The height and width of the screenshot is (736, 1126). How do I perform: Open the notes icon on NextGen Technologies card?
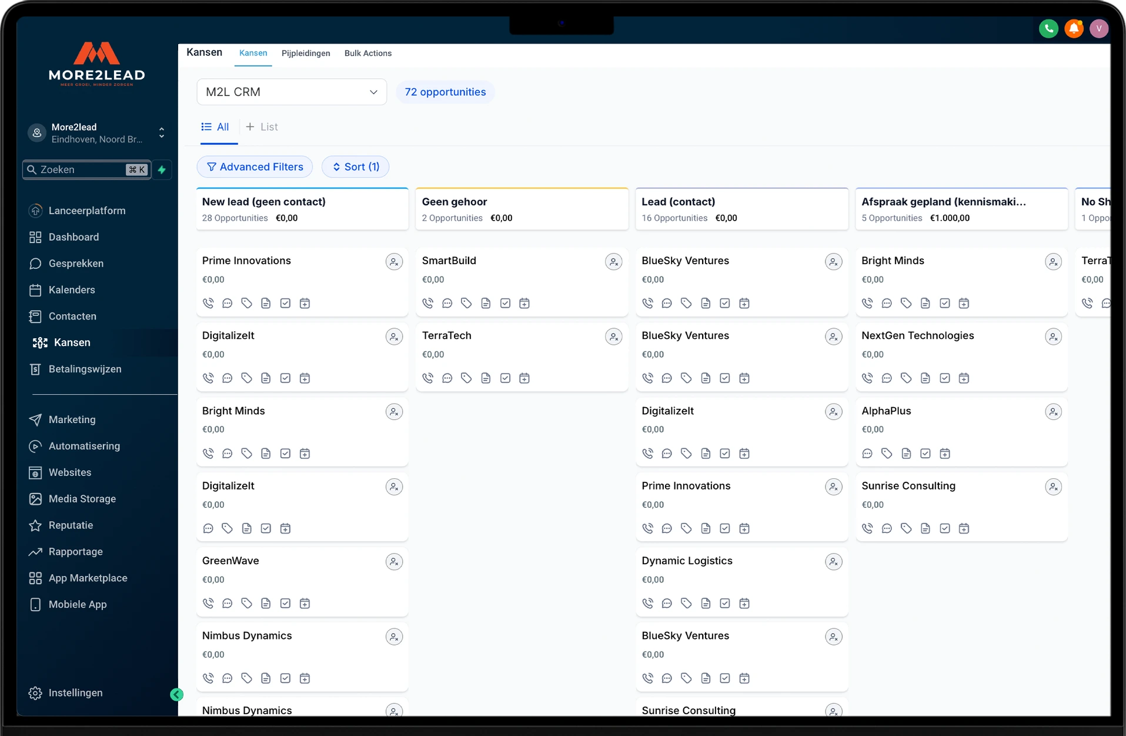[925, 378]
